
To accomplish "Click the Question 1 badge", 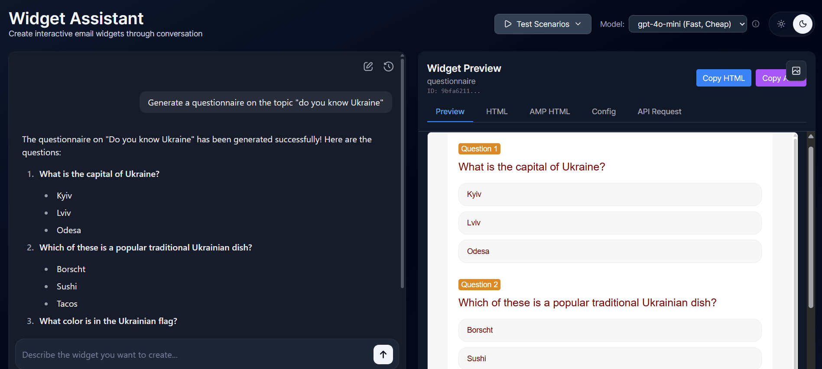I will (479, 149).
